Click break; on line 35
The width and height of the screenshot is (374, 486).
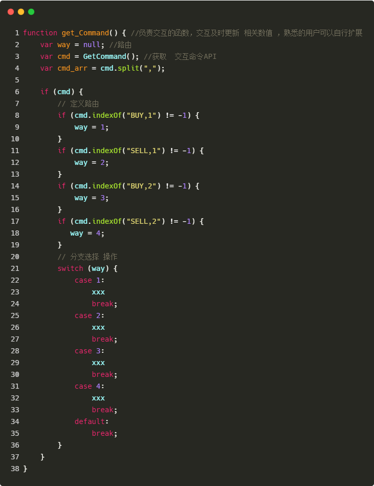pyautogui.click(x=105, y=433)
